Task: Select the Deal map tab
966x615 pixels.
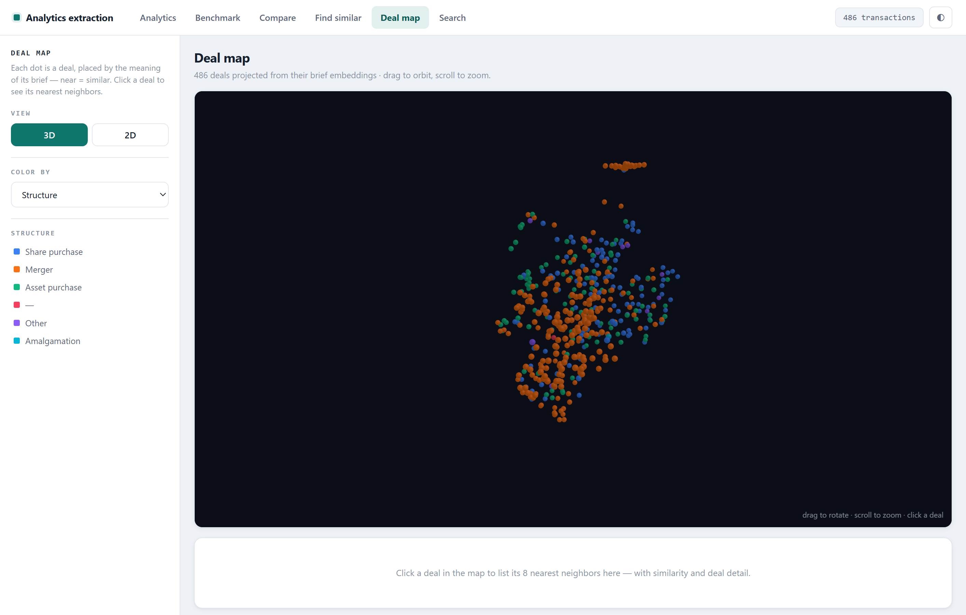Action: [400, 18]
